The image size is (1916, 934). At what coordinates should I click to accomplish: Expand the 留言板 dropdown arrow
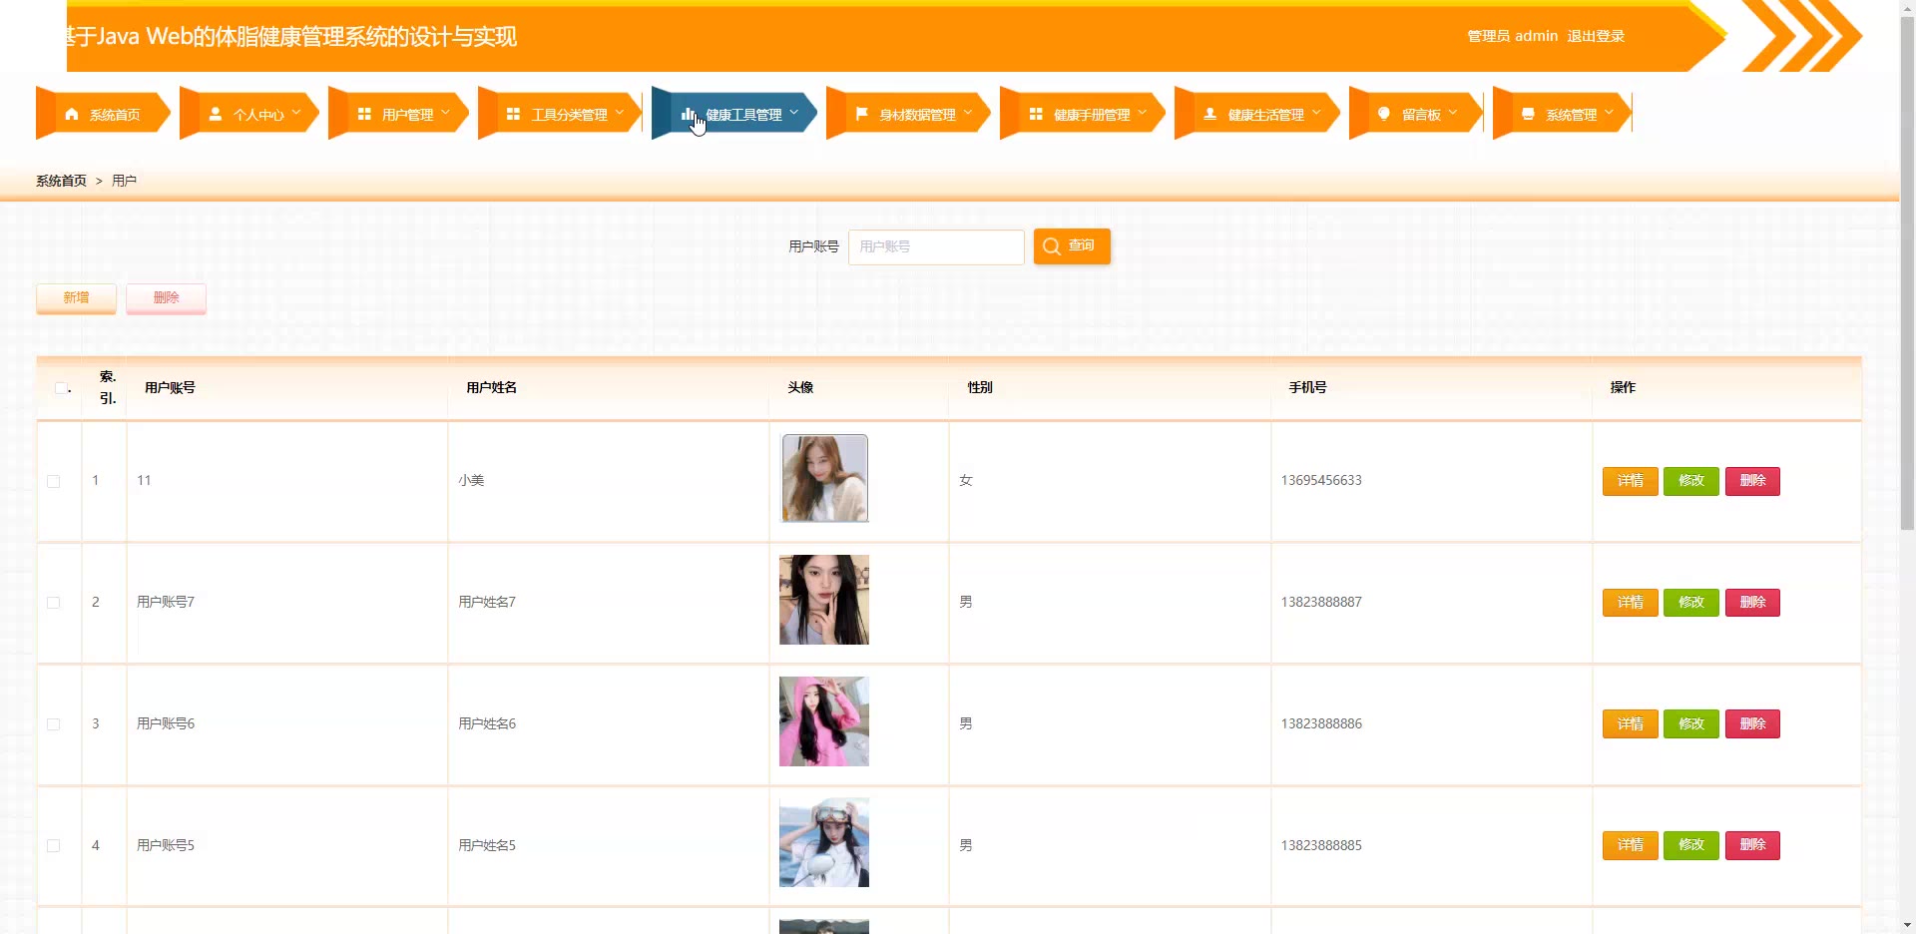point(1453,113)
